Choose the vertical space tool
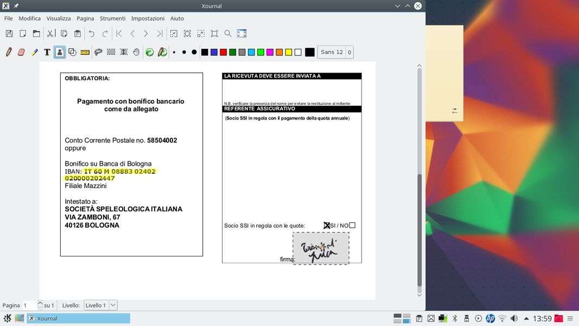The height and width of the screenshot is (326, 579). point(124,52)
